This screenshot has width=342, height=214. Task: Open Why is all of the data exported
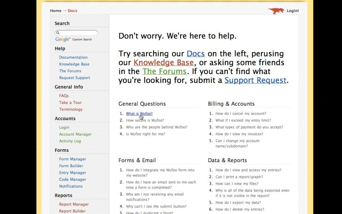click(252, 193)
